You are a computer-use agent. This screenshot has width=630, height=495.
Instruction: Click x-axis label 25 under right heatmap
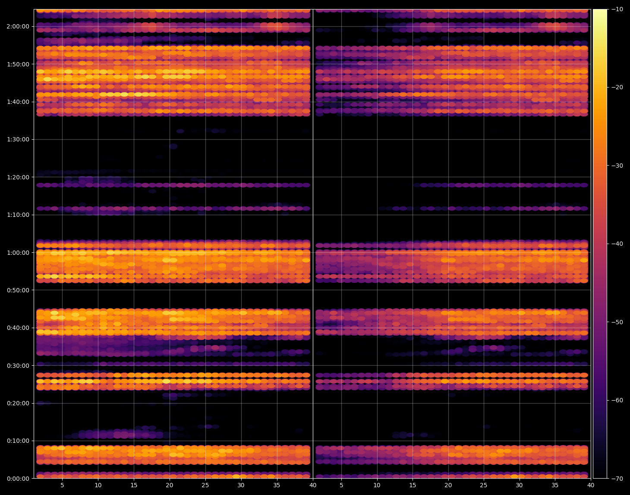pos(484,486)
